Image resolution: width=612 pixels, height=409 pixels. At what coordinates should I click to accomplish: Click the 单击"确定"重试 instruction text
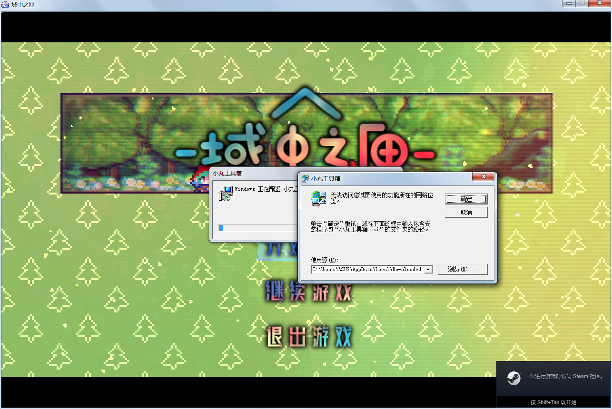[x=370, y=226]
